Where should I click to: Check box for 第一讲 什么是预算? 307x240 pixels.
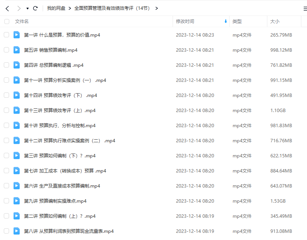(6, 35)
